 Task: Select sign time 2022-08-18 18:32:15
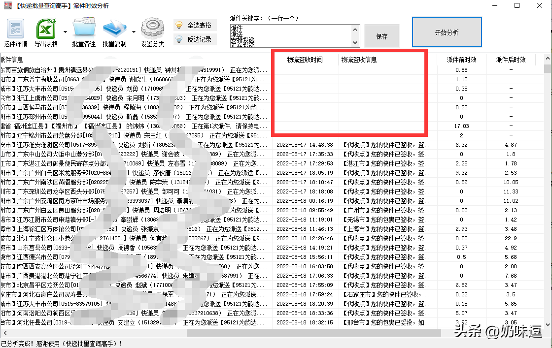305,322
